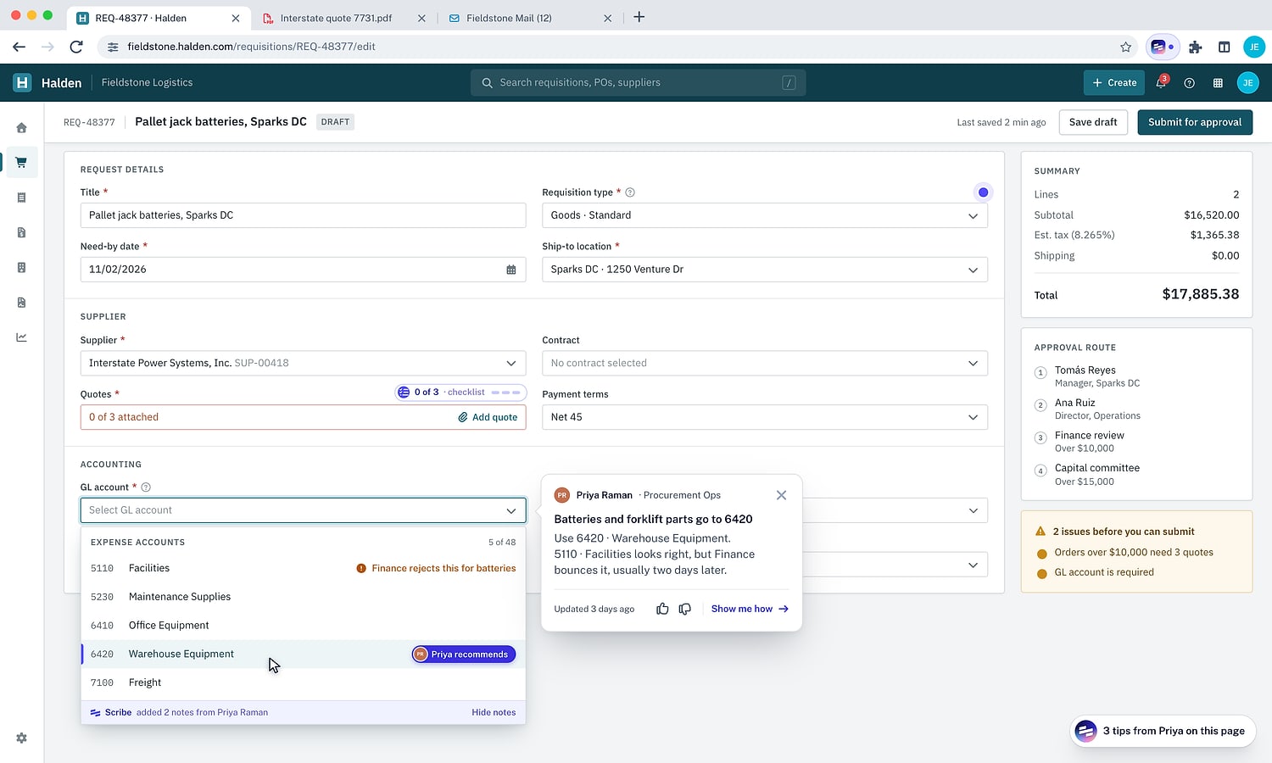Choose 5110 Facilities from the account list

pos(303,568)
